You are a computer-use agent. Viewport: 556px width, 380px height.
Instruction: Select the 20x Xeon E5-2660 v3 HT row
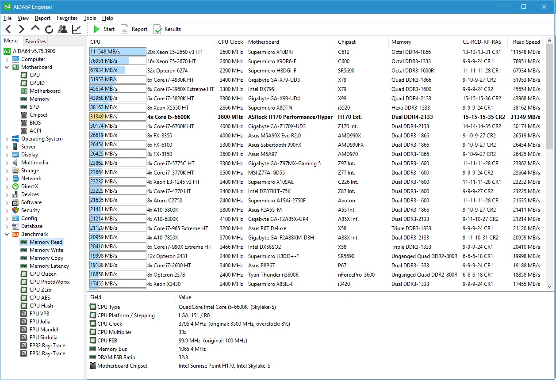tap(316, 52)
